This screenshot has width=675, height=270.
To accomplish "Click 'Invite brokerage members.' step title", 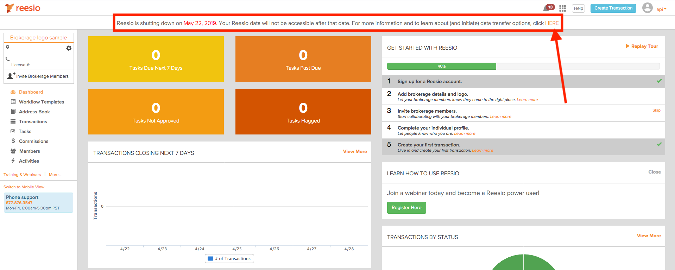I will pos(427,111).
